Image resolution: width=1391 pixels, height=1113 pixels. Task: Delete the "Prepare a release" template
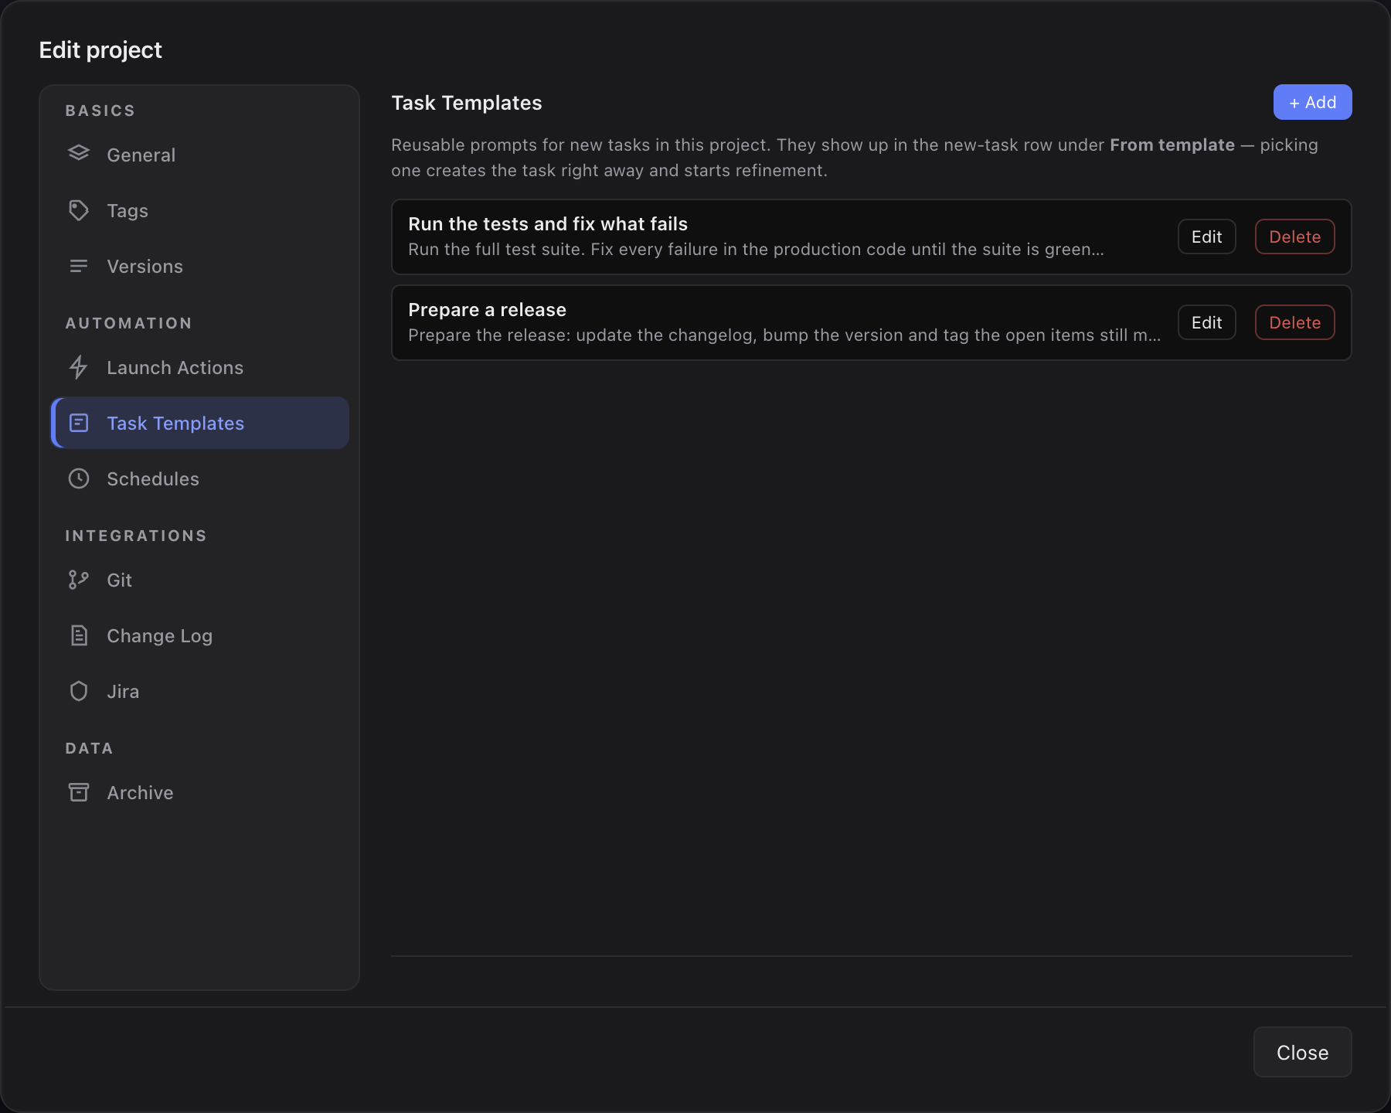click(1294, 322)
